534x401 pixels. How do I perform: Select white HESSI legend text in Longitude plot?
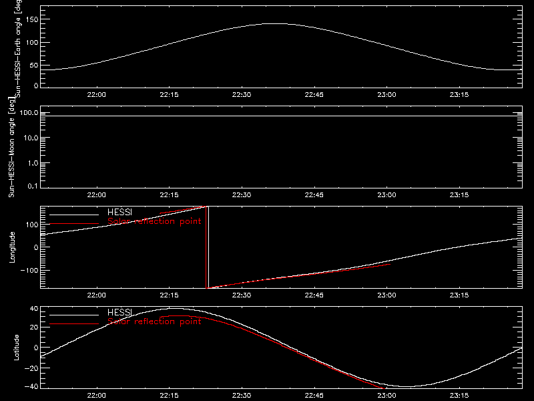coord(119,212)
